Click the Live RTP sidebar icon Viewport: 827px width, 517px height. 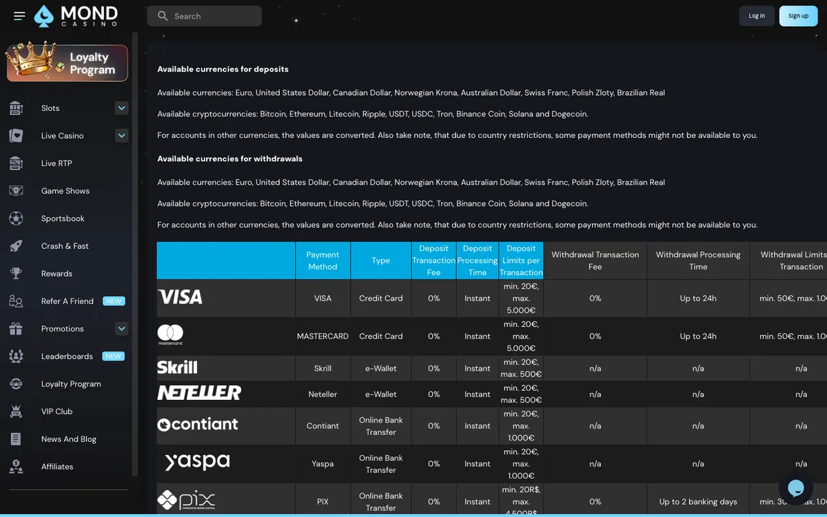click(16, 163)
